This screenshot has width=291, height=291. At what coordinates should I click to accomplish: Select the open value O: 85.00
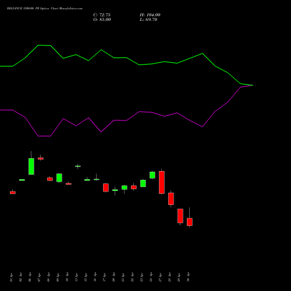point(102,20)
